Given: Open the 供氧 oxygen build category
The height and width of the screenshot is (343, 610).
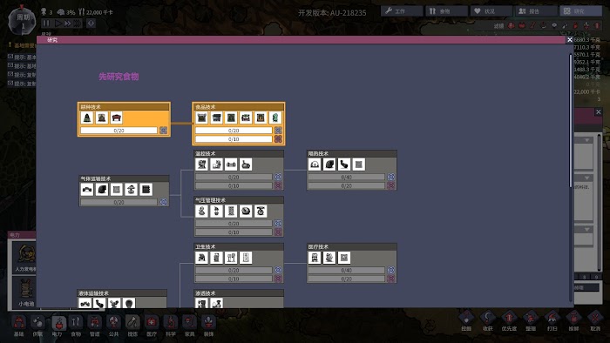Looking at the screenshot, I should [x=38, y=326].
